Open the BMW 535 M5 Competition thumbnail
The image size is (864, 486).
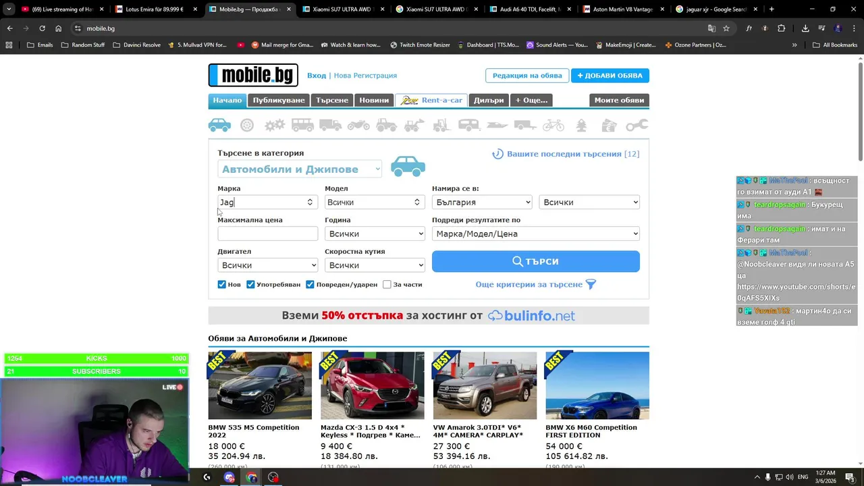[260, 385]
